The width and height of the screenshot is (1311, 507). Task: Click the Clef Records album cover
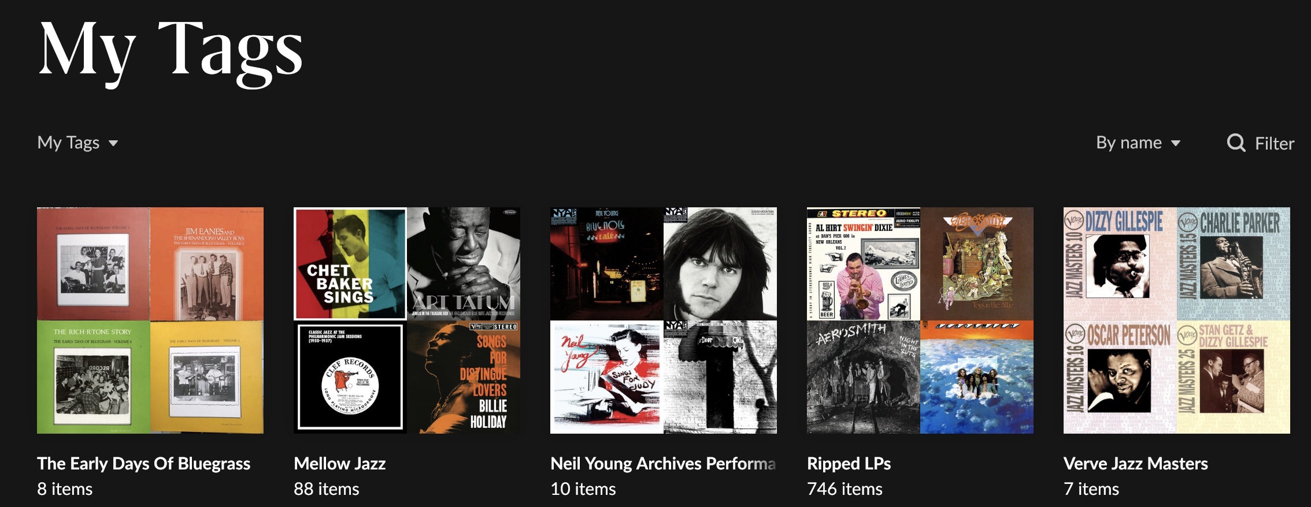coord(350,377)
